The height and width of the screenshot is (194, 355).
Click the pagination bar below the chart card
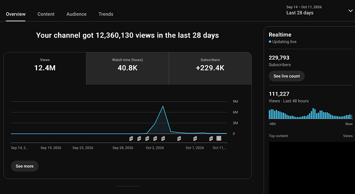(x=128, y=186)
